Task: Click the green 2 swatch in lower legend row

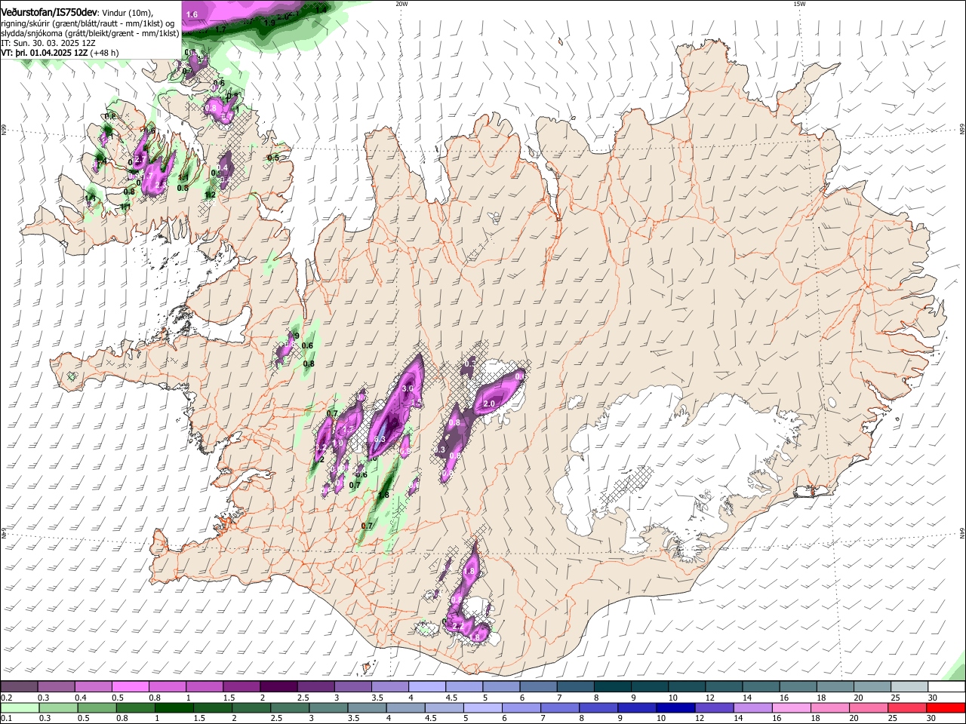Action: [x=251, y=707]
